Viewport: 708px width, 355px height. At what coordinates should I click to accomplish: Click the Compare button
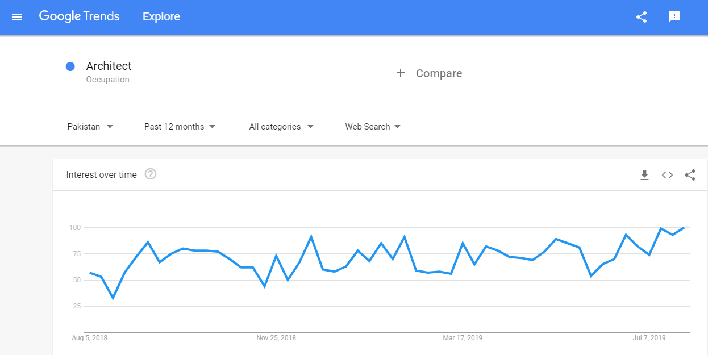click(x=439, y=73)
